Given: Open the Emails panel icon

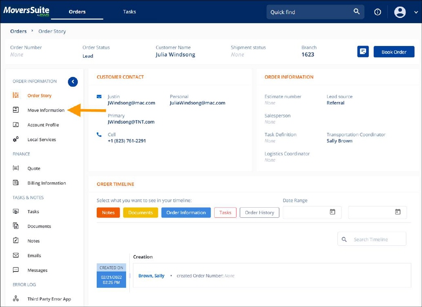Looking at the screenshot, I should pos(16,255).
